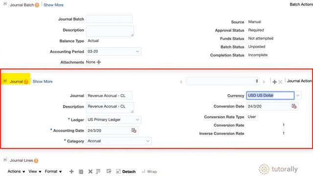313x176 pixels.
Task: Click the Source value Manual
Action: tap(254, 22)
